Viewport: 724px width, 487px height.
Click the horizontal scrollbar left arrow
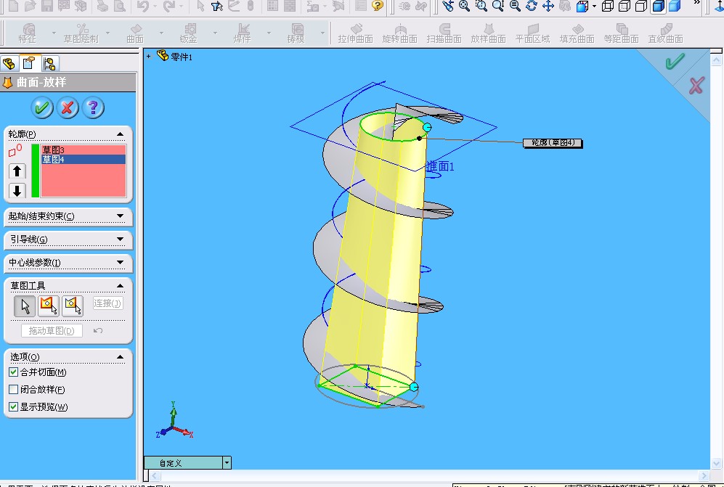155,475
